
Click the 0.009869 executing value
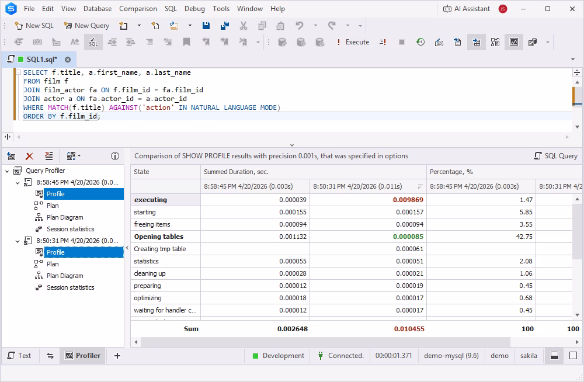pyautogui.click(x=408, y=200)
